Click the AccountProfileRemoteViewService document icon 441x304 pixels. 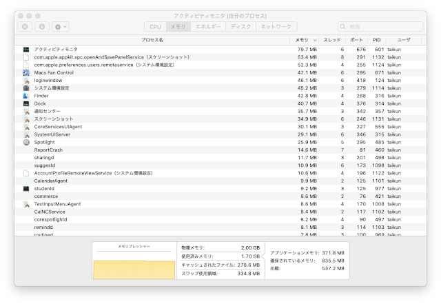point(26,173)
